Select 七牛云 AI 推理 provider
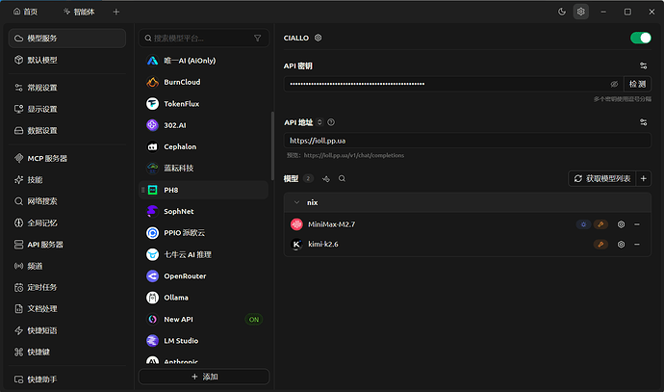This screenshot has width=664, height=392. coord(204,254)
